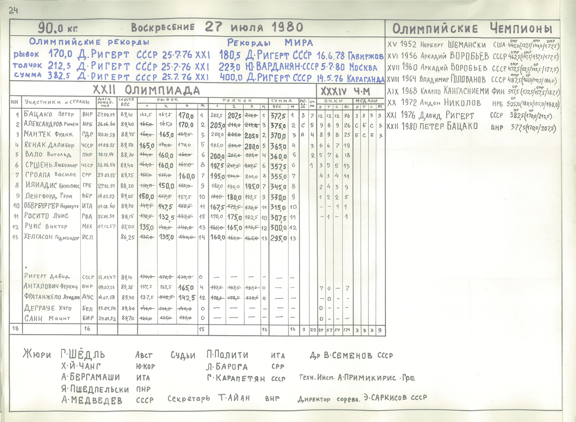This screenshot has width=576, height=422.
Task: Click jury member Я. Пшедпельски
Action: (95, 388)
